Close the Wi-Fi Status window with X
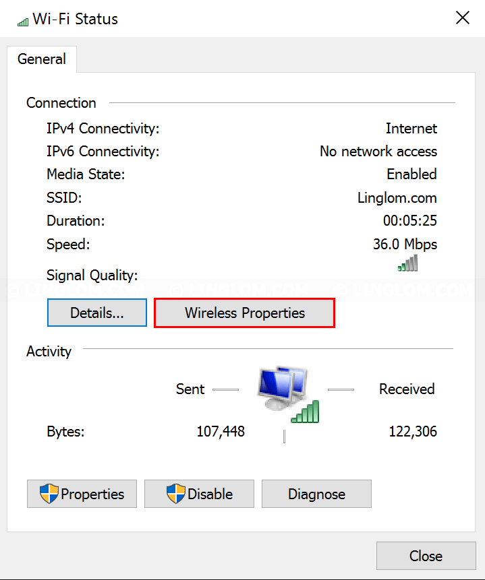The image size is (485, 580). pos(462,18)
